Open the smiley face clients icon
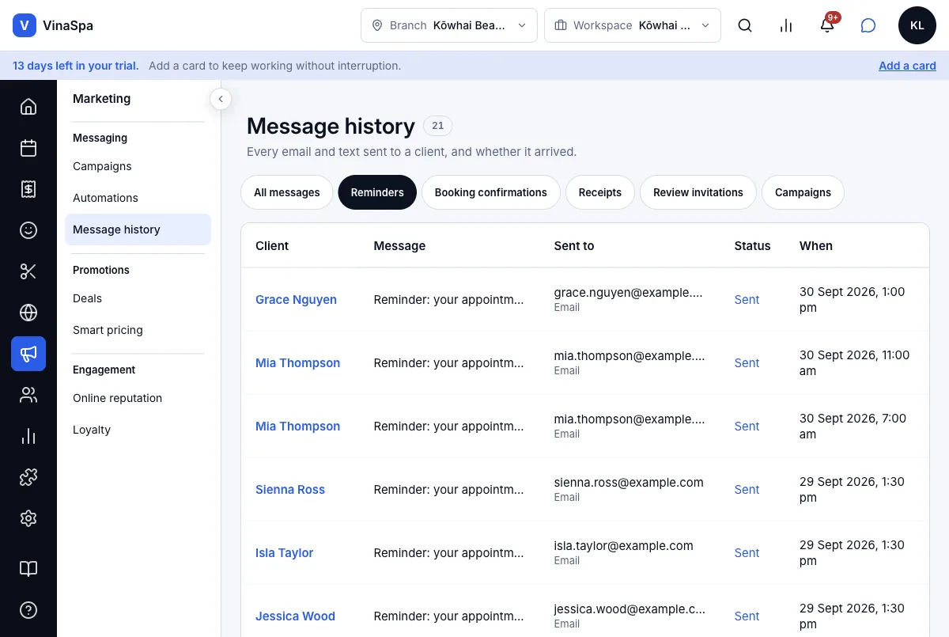 click(x=28, y=230)
